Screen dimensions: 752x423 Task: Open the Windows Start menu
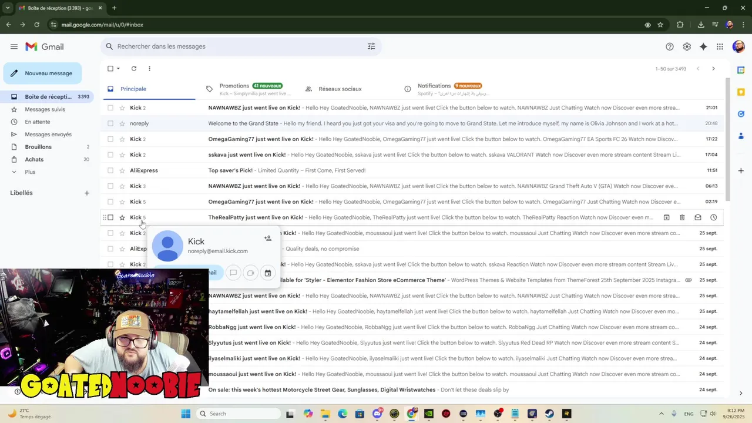coord(186,414)
